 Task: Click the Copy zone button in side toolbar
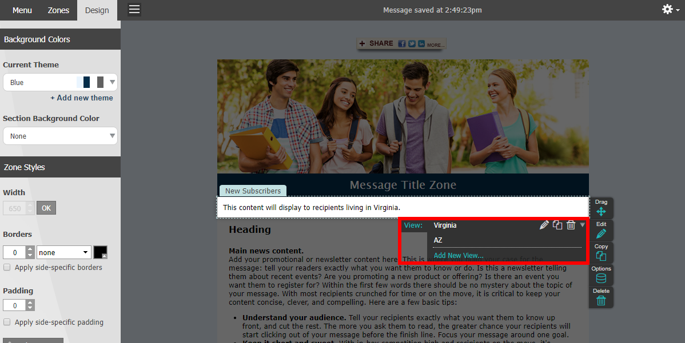click(x=601, y=252)
